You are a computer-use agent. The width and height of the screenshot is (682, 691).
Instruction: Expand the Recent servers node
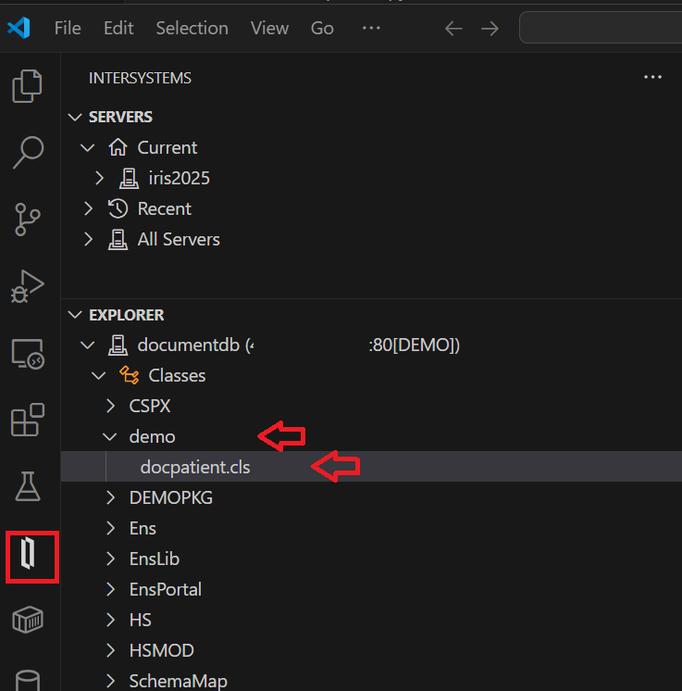click(89, 208)
